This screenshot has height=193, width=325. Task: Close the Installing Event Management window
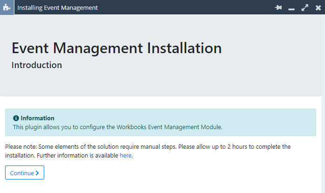(318, 7)
